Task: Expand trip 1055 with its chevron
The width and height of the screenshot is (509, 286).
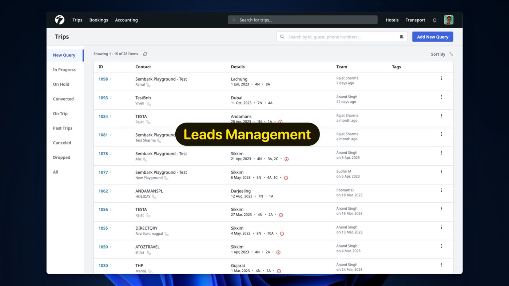Action: [111, 228]
